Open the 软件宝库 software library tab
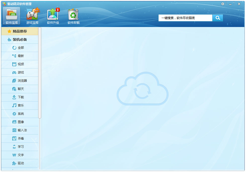The width and height of the screenshot is (246, 172). (12, 16)
